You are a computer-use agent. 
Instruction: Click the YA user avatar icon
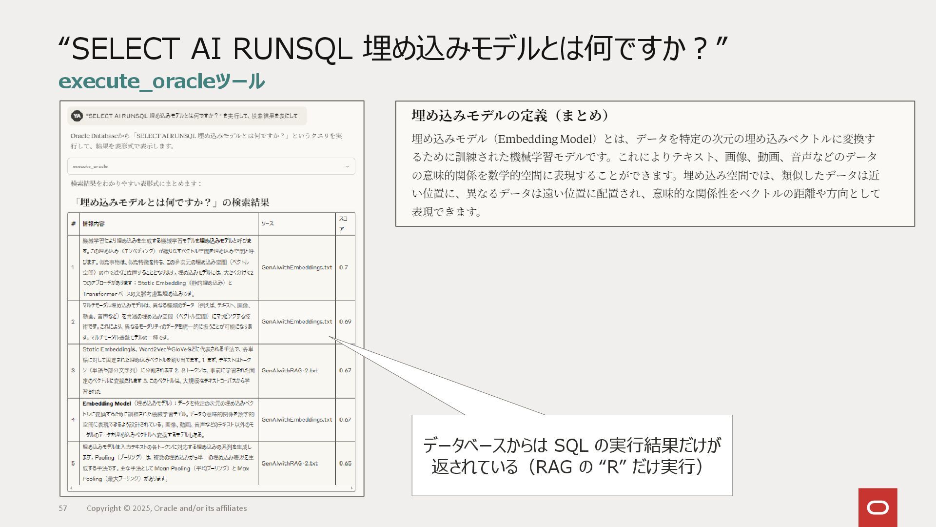[x=77, y=116]
